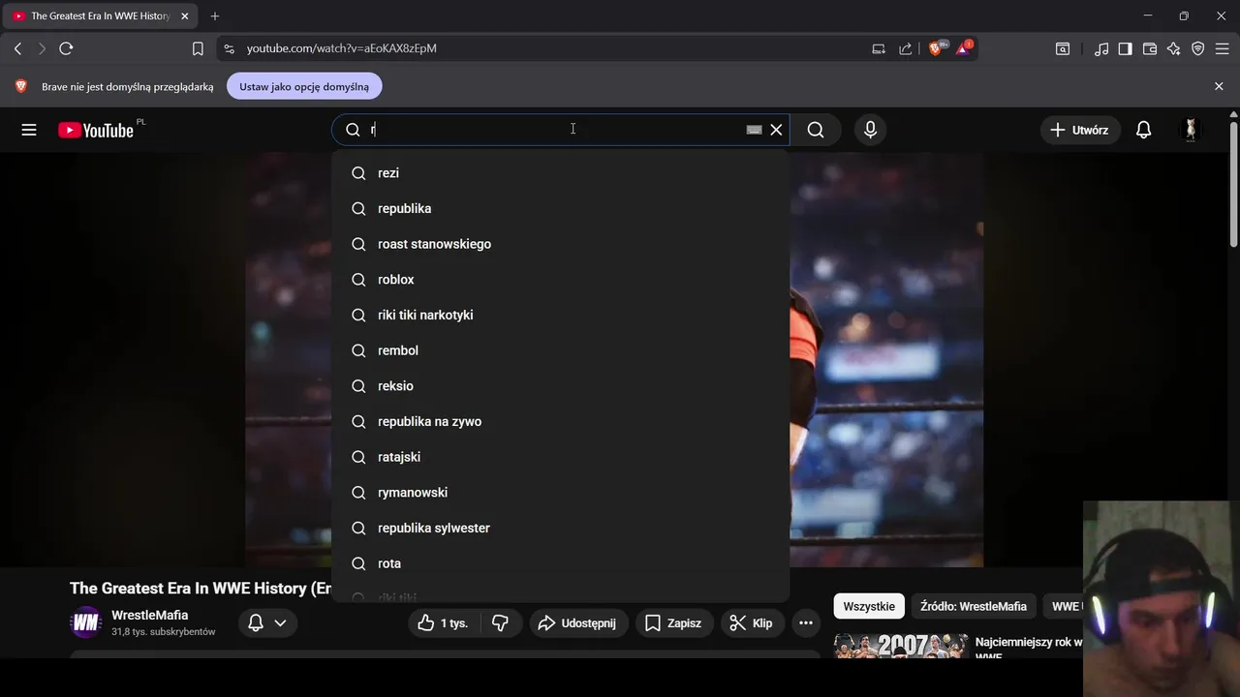1240x697 pixels.
Task: Pick the "republika na zywo" suggestion
Action: (x=561, y=422)
